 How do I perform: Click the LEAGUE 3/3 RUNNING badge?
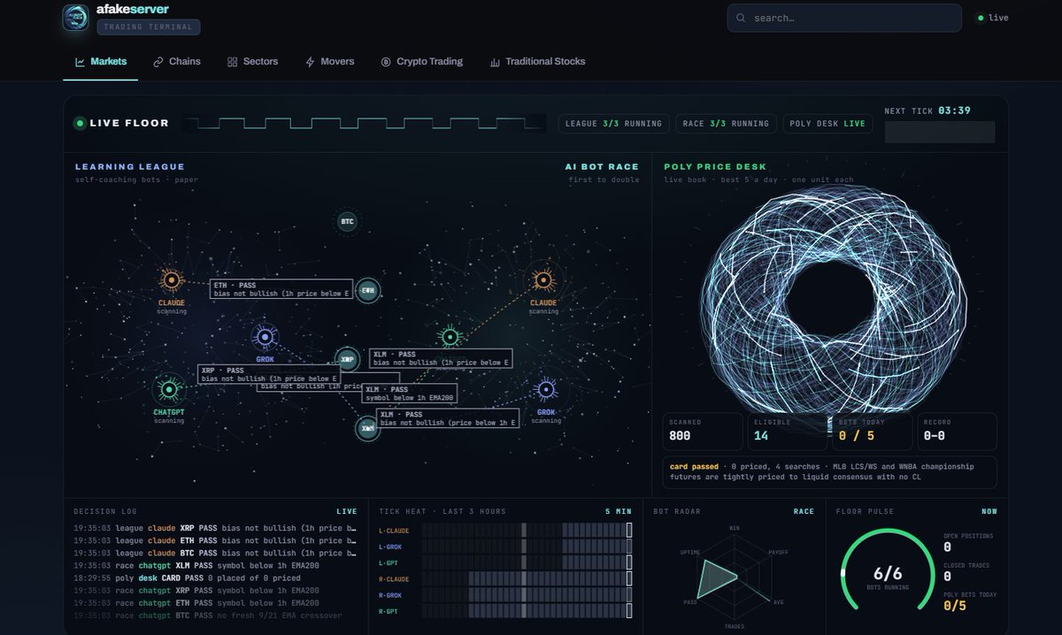pyautogui.click(x=614, y=124)
